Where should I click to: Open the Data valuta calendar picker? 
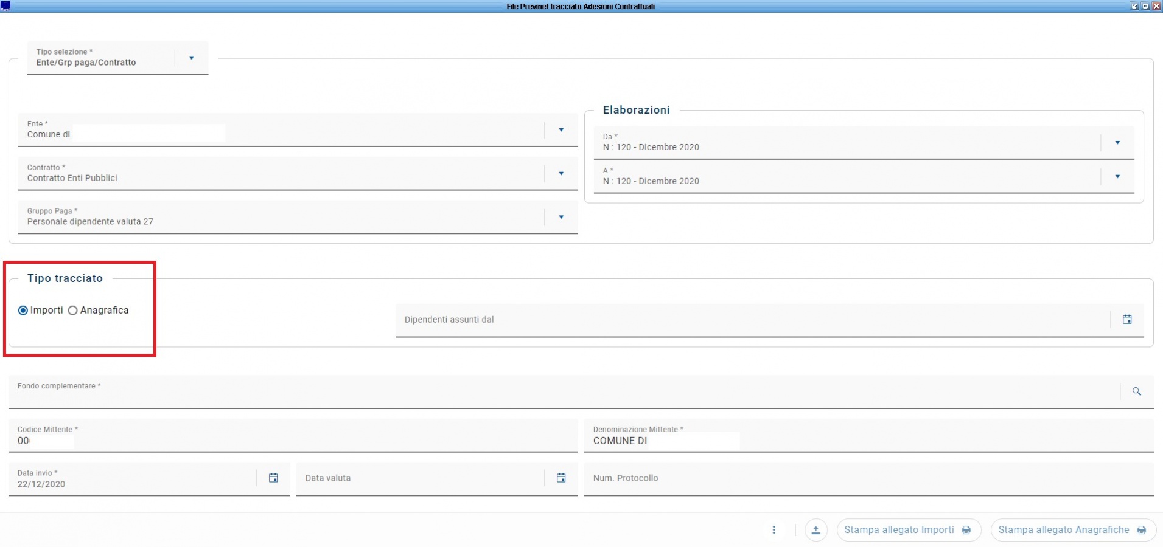point(561,478)
